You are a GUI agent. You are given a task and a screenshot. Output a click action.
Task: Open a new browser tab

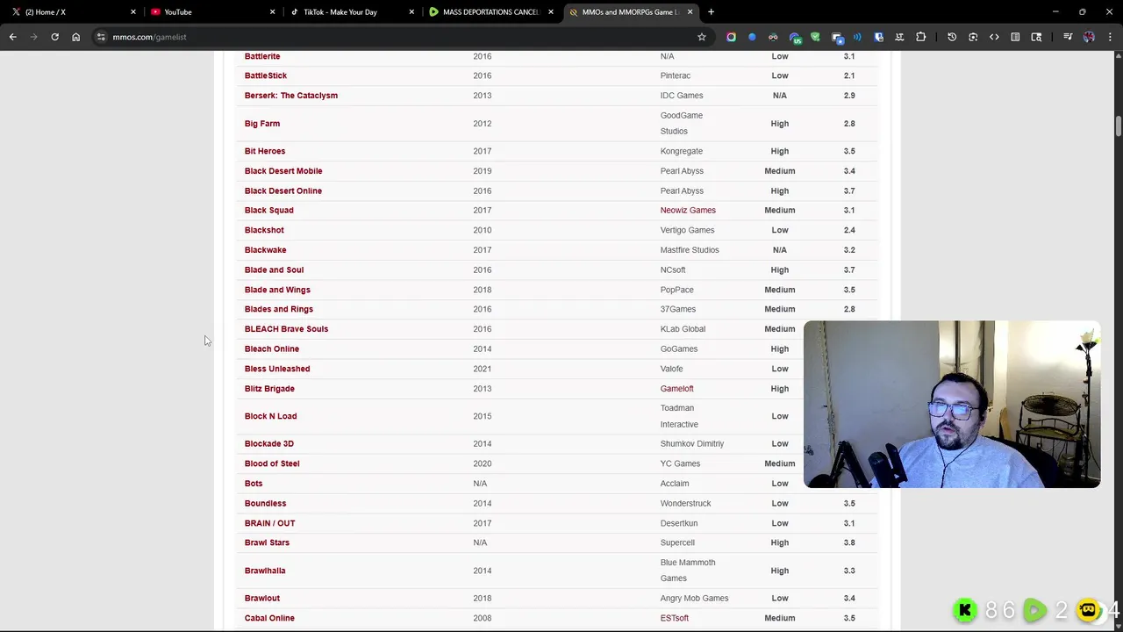click(711, 11)
